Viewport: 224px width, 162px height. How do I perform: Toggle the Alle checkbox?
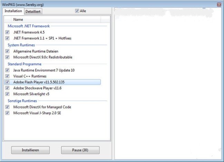coord(77,11)
